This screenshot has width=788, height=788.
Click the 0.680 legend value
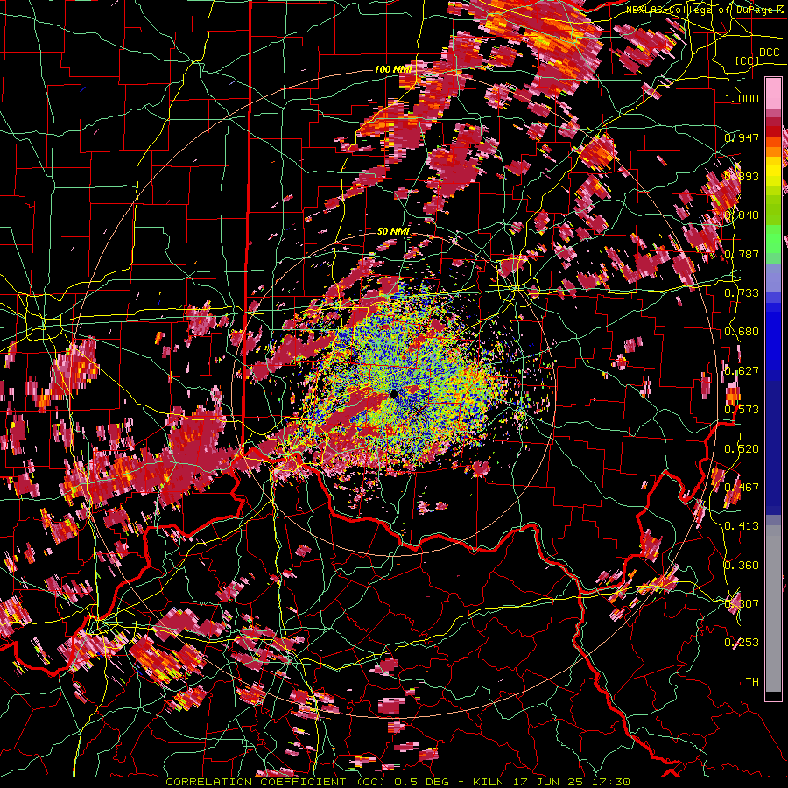point(742,332)
